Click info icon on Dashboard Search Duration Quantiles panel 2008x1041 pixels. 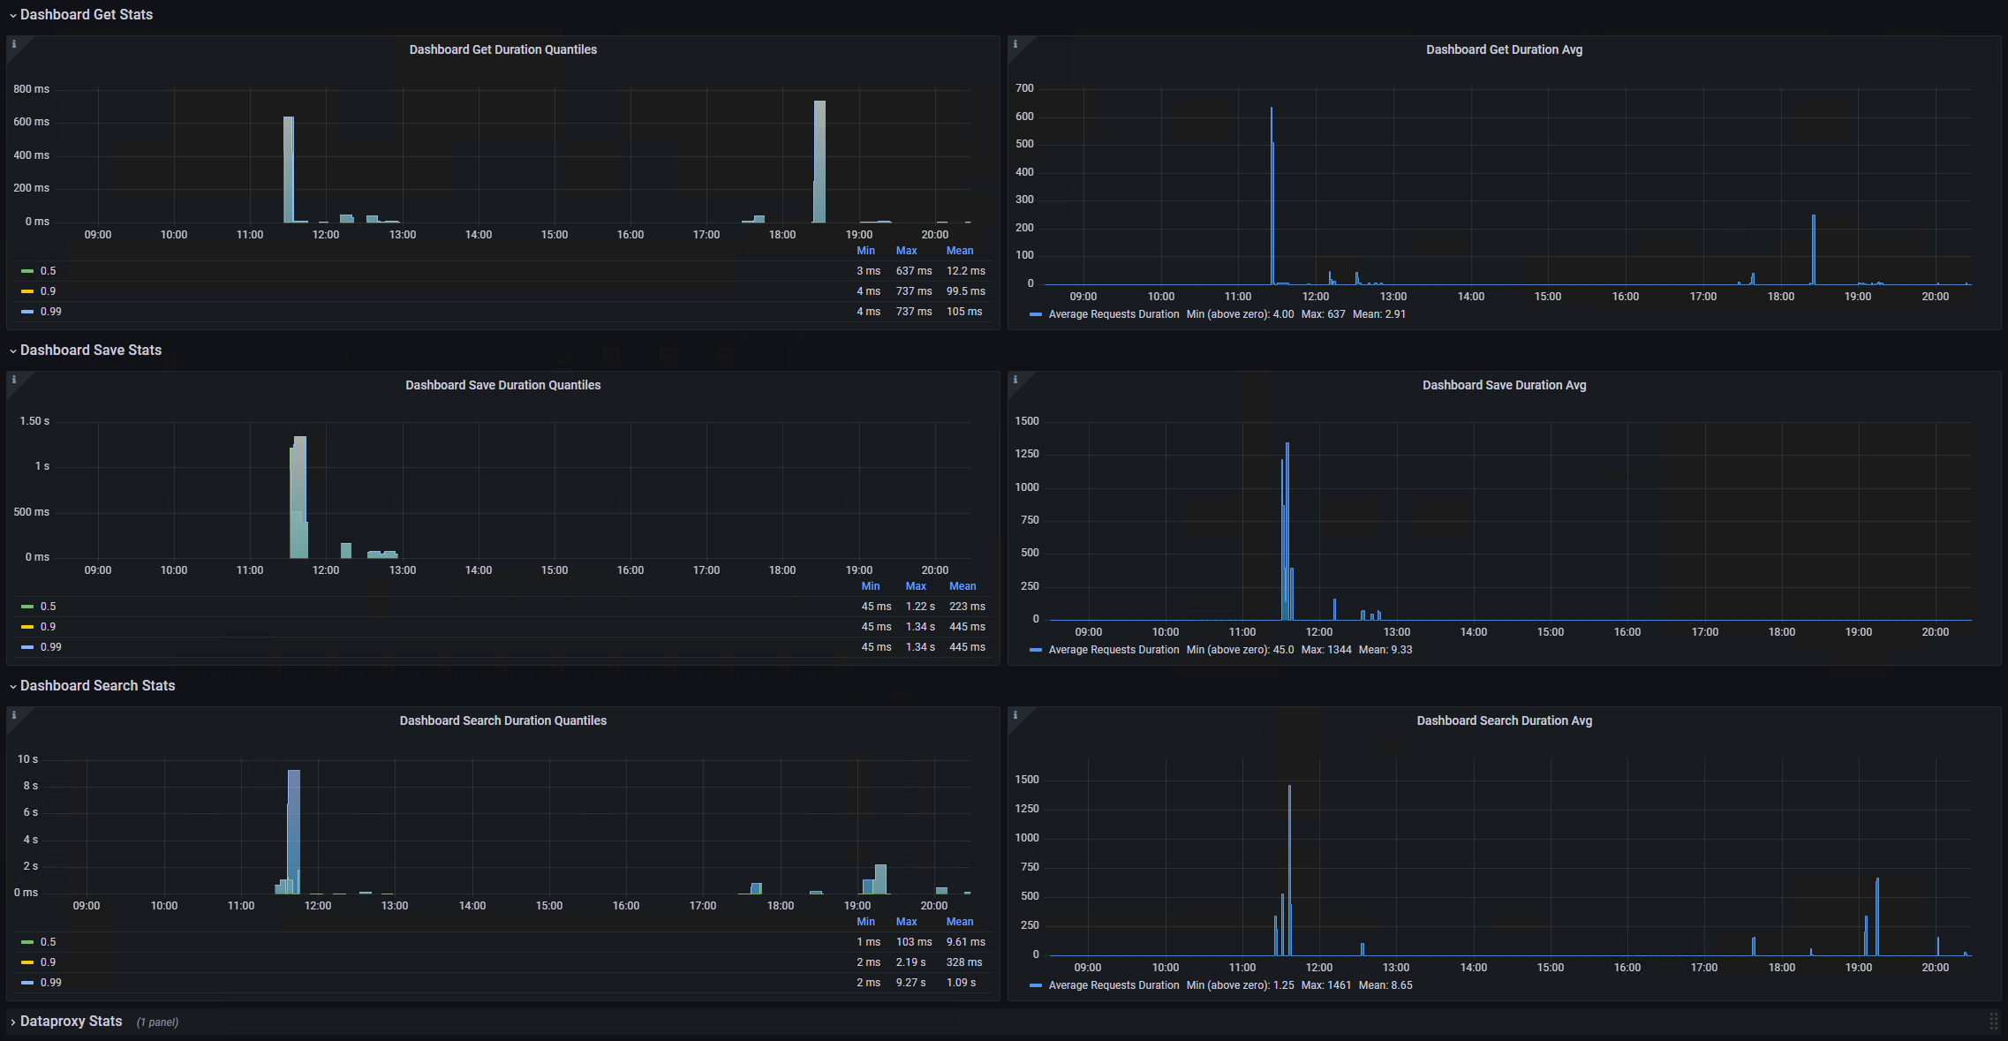click(13, 715)
